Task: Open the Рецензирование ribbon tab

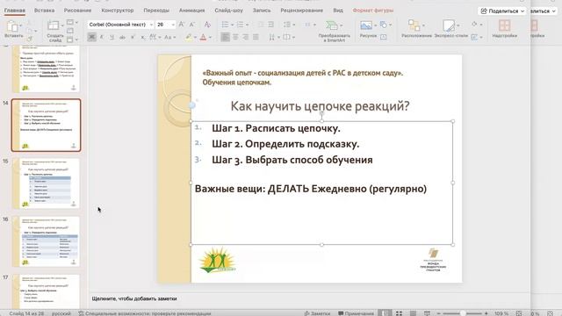Action: pos(301,11)
